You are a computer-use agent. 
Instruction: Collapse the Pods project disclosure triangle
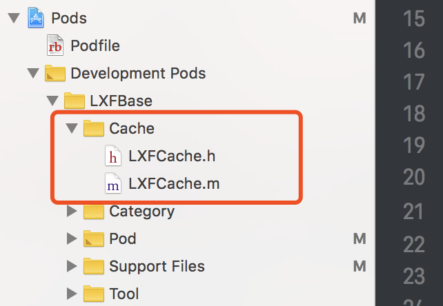14,18
